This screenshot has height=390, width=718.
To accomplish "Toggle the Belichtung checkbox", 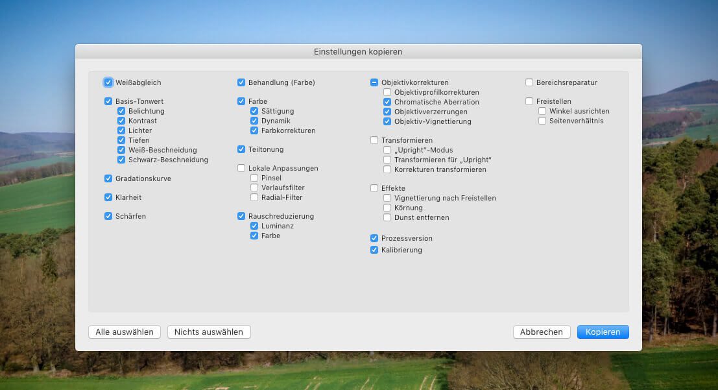I will pos(121,111).
